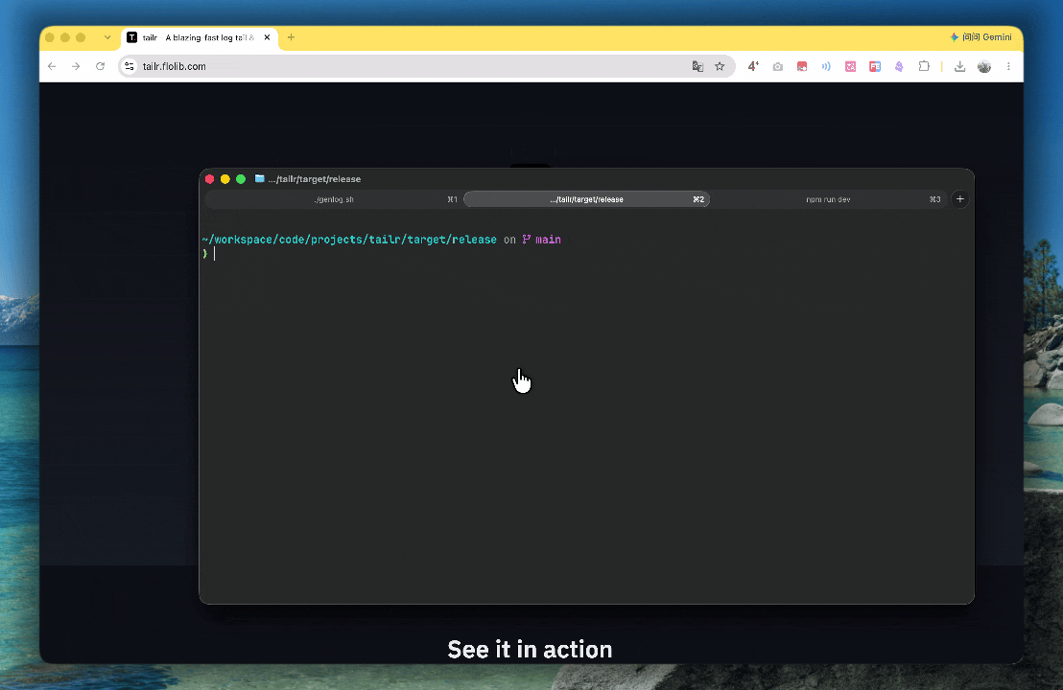Click the blue sound-wave extension icon
The image size is (1063, 690).
tap(826, 66)
